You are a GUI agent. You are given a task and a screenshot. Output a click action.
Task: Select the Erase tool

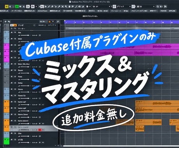[x=52, y=7]
